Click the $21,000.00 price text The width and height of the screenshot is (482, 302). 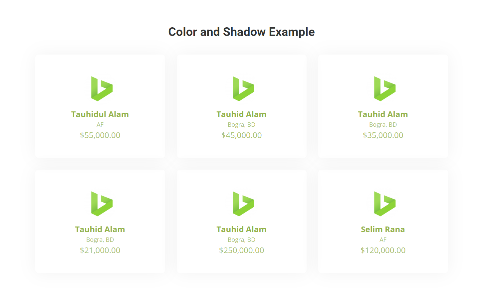[100, 250]
